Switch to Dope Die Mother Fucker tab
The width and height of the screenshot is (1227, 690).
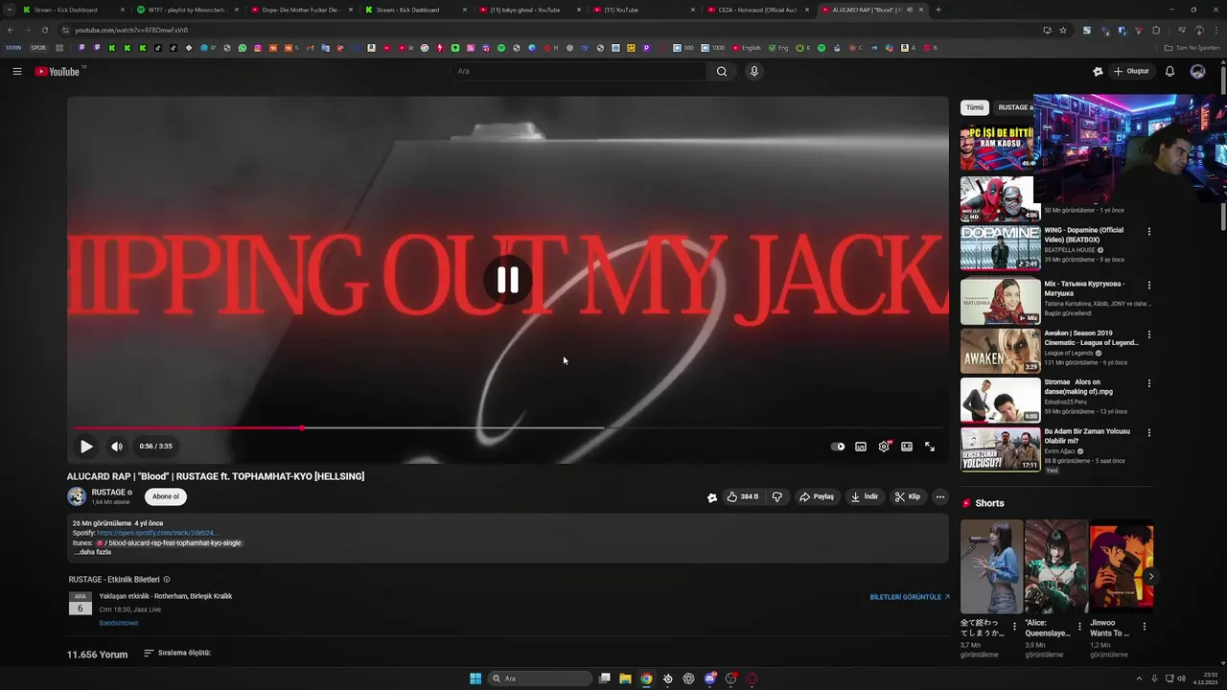[300, 10]
